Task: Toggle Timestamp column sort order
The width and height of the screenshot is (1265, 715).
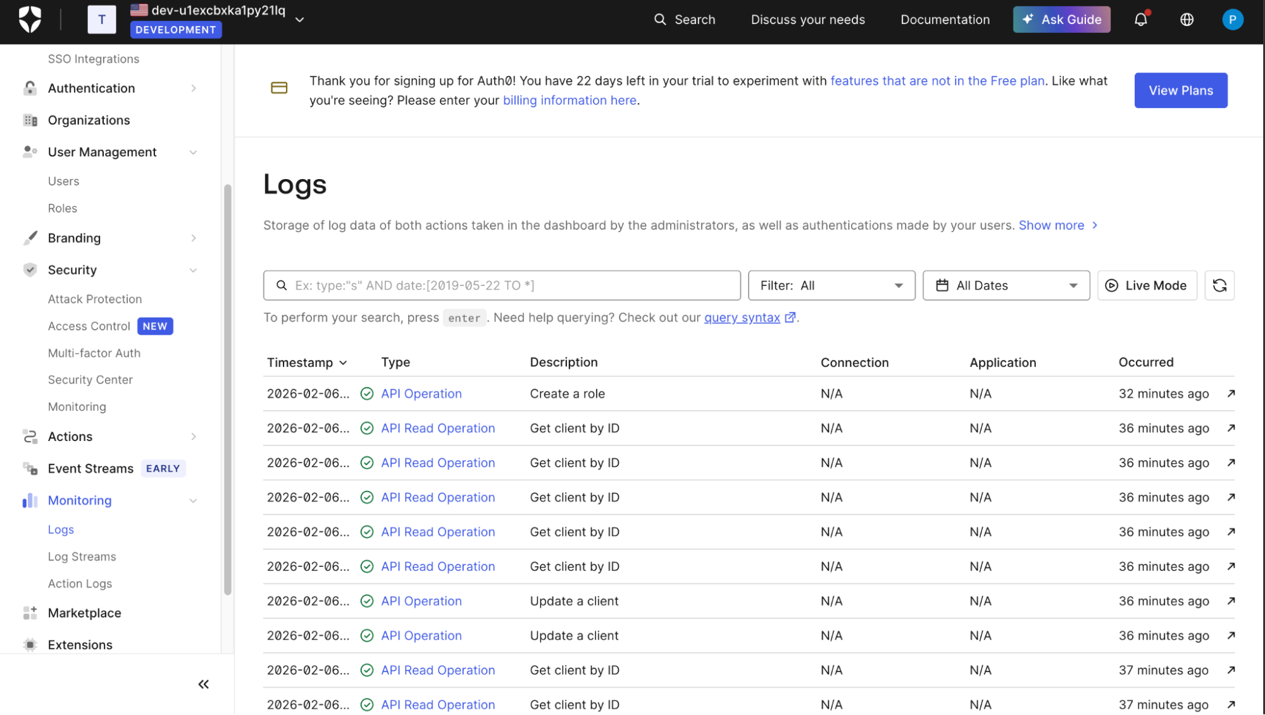Action: point(307,363)
